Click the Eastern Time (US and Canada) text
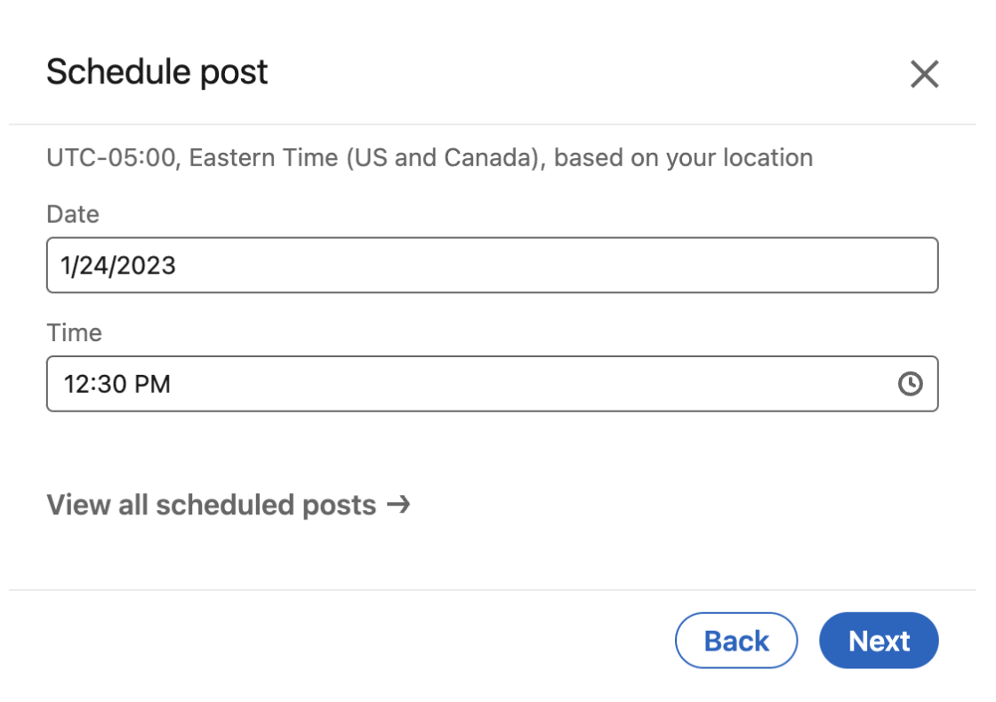 (365, 158)
